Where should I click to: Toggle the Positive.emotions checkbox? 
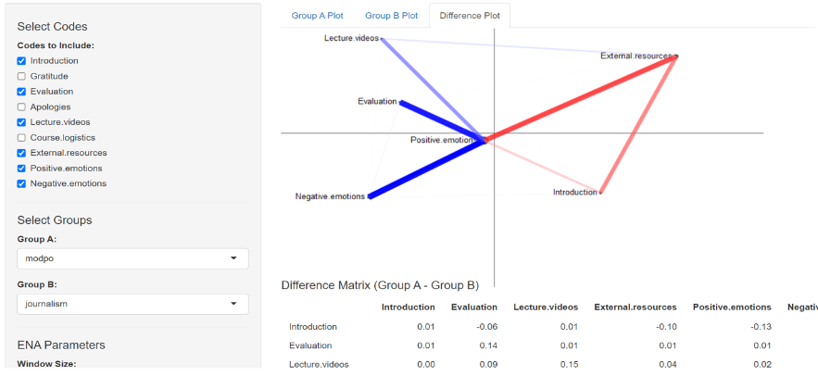pos(21,168)
